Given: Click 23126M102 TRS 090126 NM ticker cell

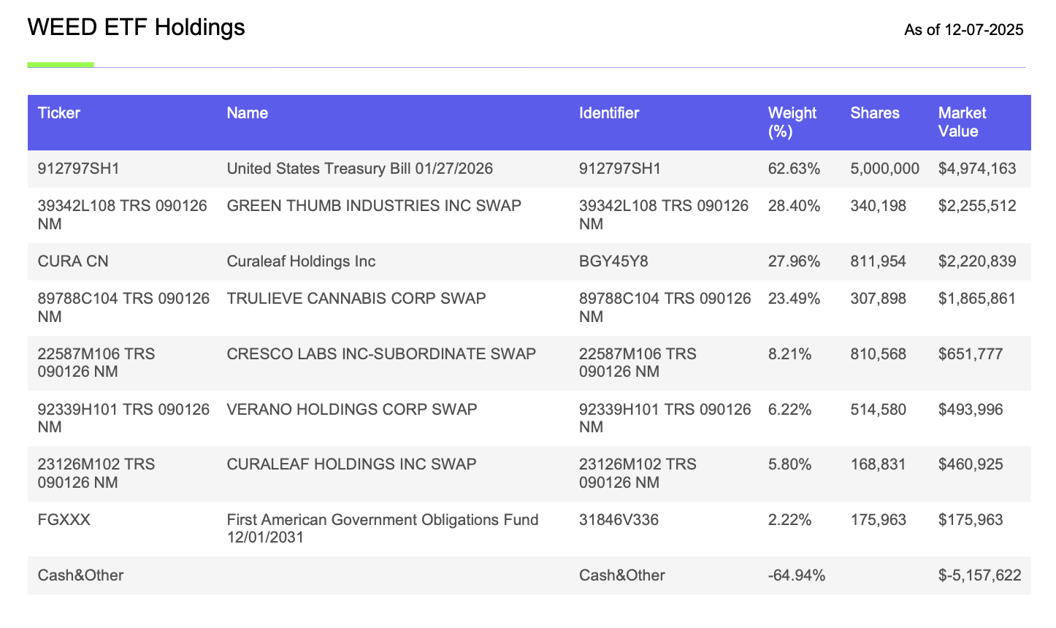Looking at the screenshot, I should (96, 473).
